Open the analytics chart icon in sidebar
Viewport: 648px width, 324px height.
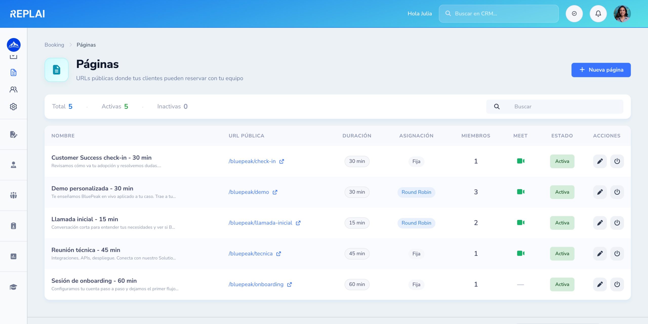(13, 256)
